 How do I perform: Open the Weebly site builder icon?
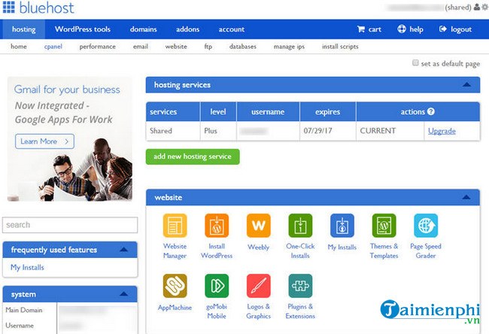tap(258, 226)
